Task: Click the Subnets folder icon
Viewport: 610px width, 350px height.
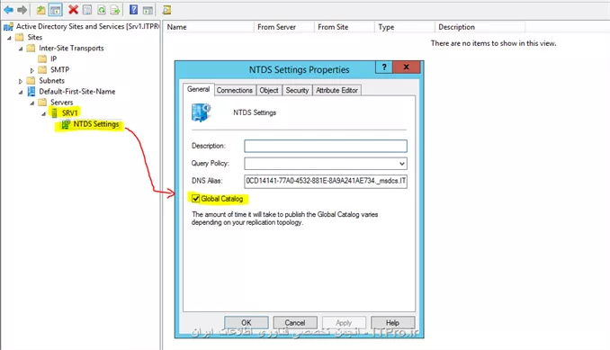Action: click(31, 80)
